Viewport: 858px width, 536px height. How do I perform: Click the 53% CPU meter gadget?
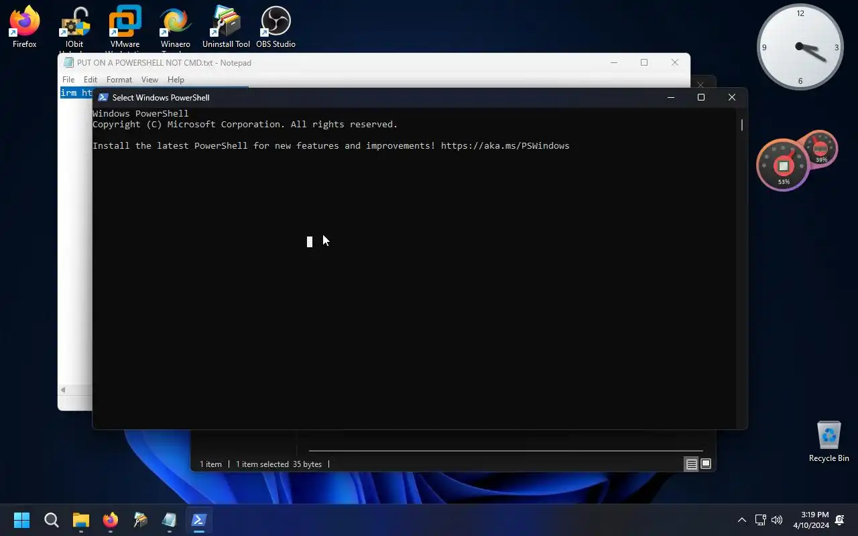[783, 165]
